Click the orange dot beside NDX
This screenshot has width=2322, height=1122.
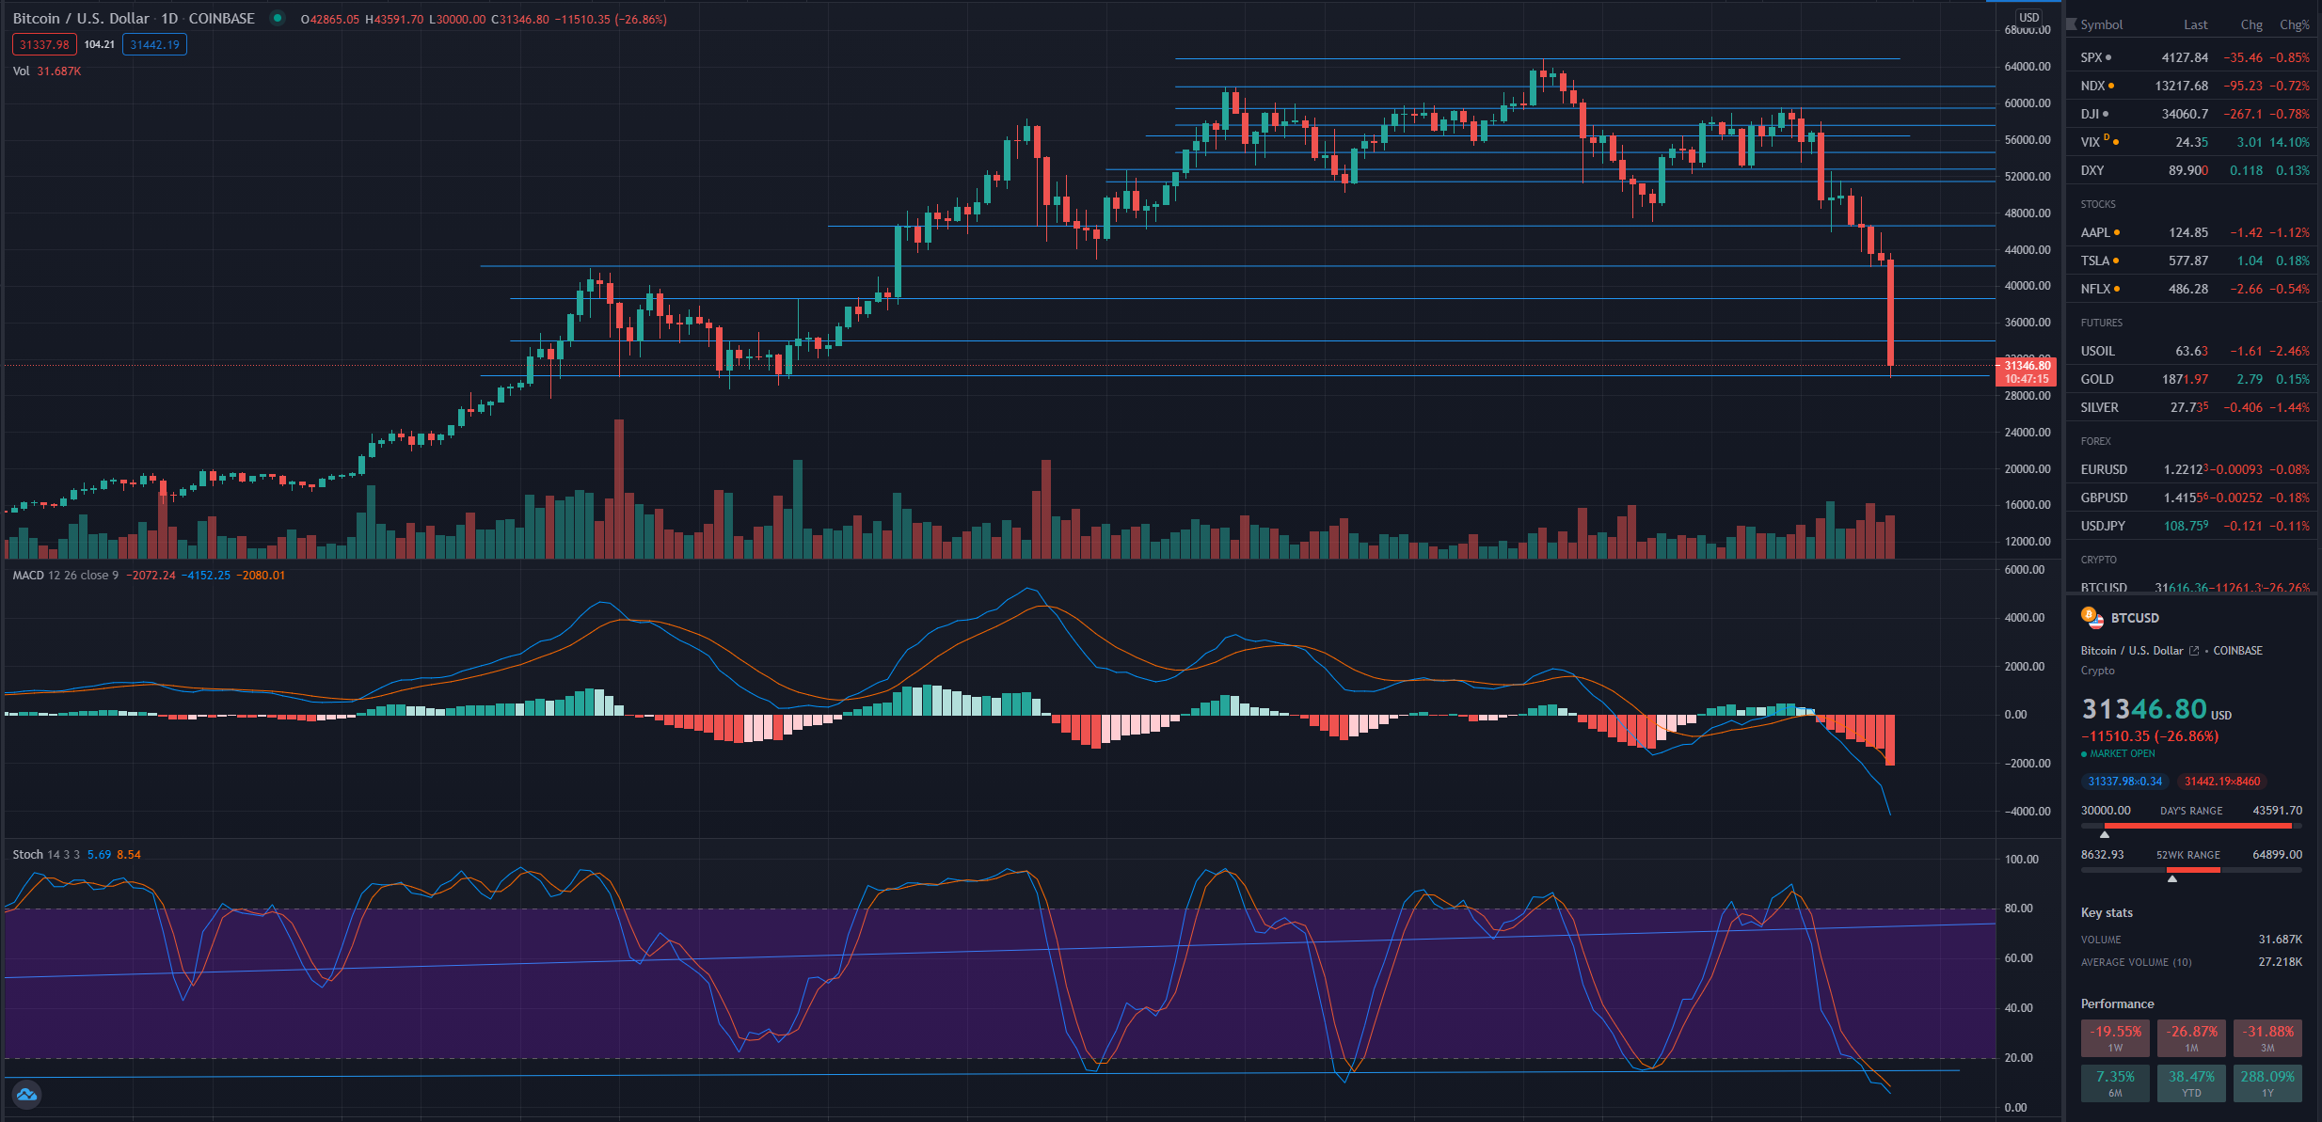click(x=2111, y=86)
